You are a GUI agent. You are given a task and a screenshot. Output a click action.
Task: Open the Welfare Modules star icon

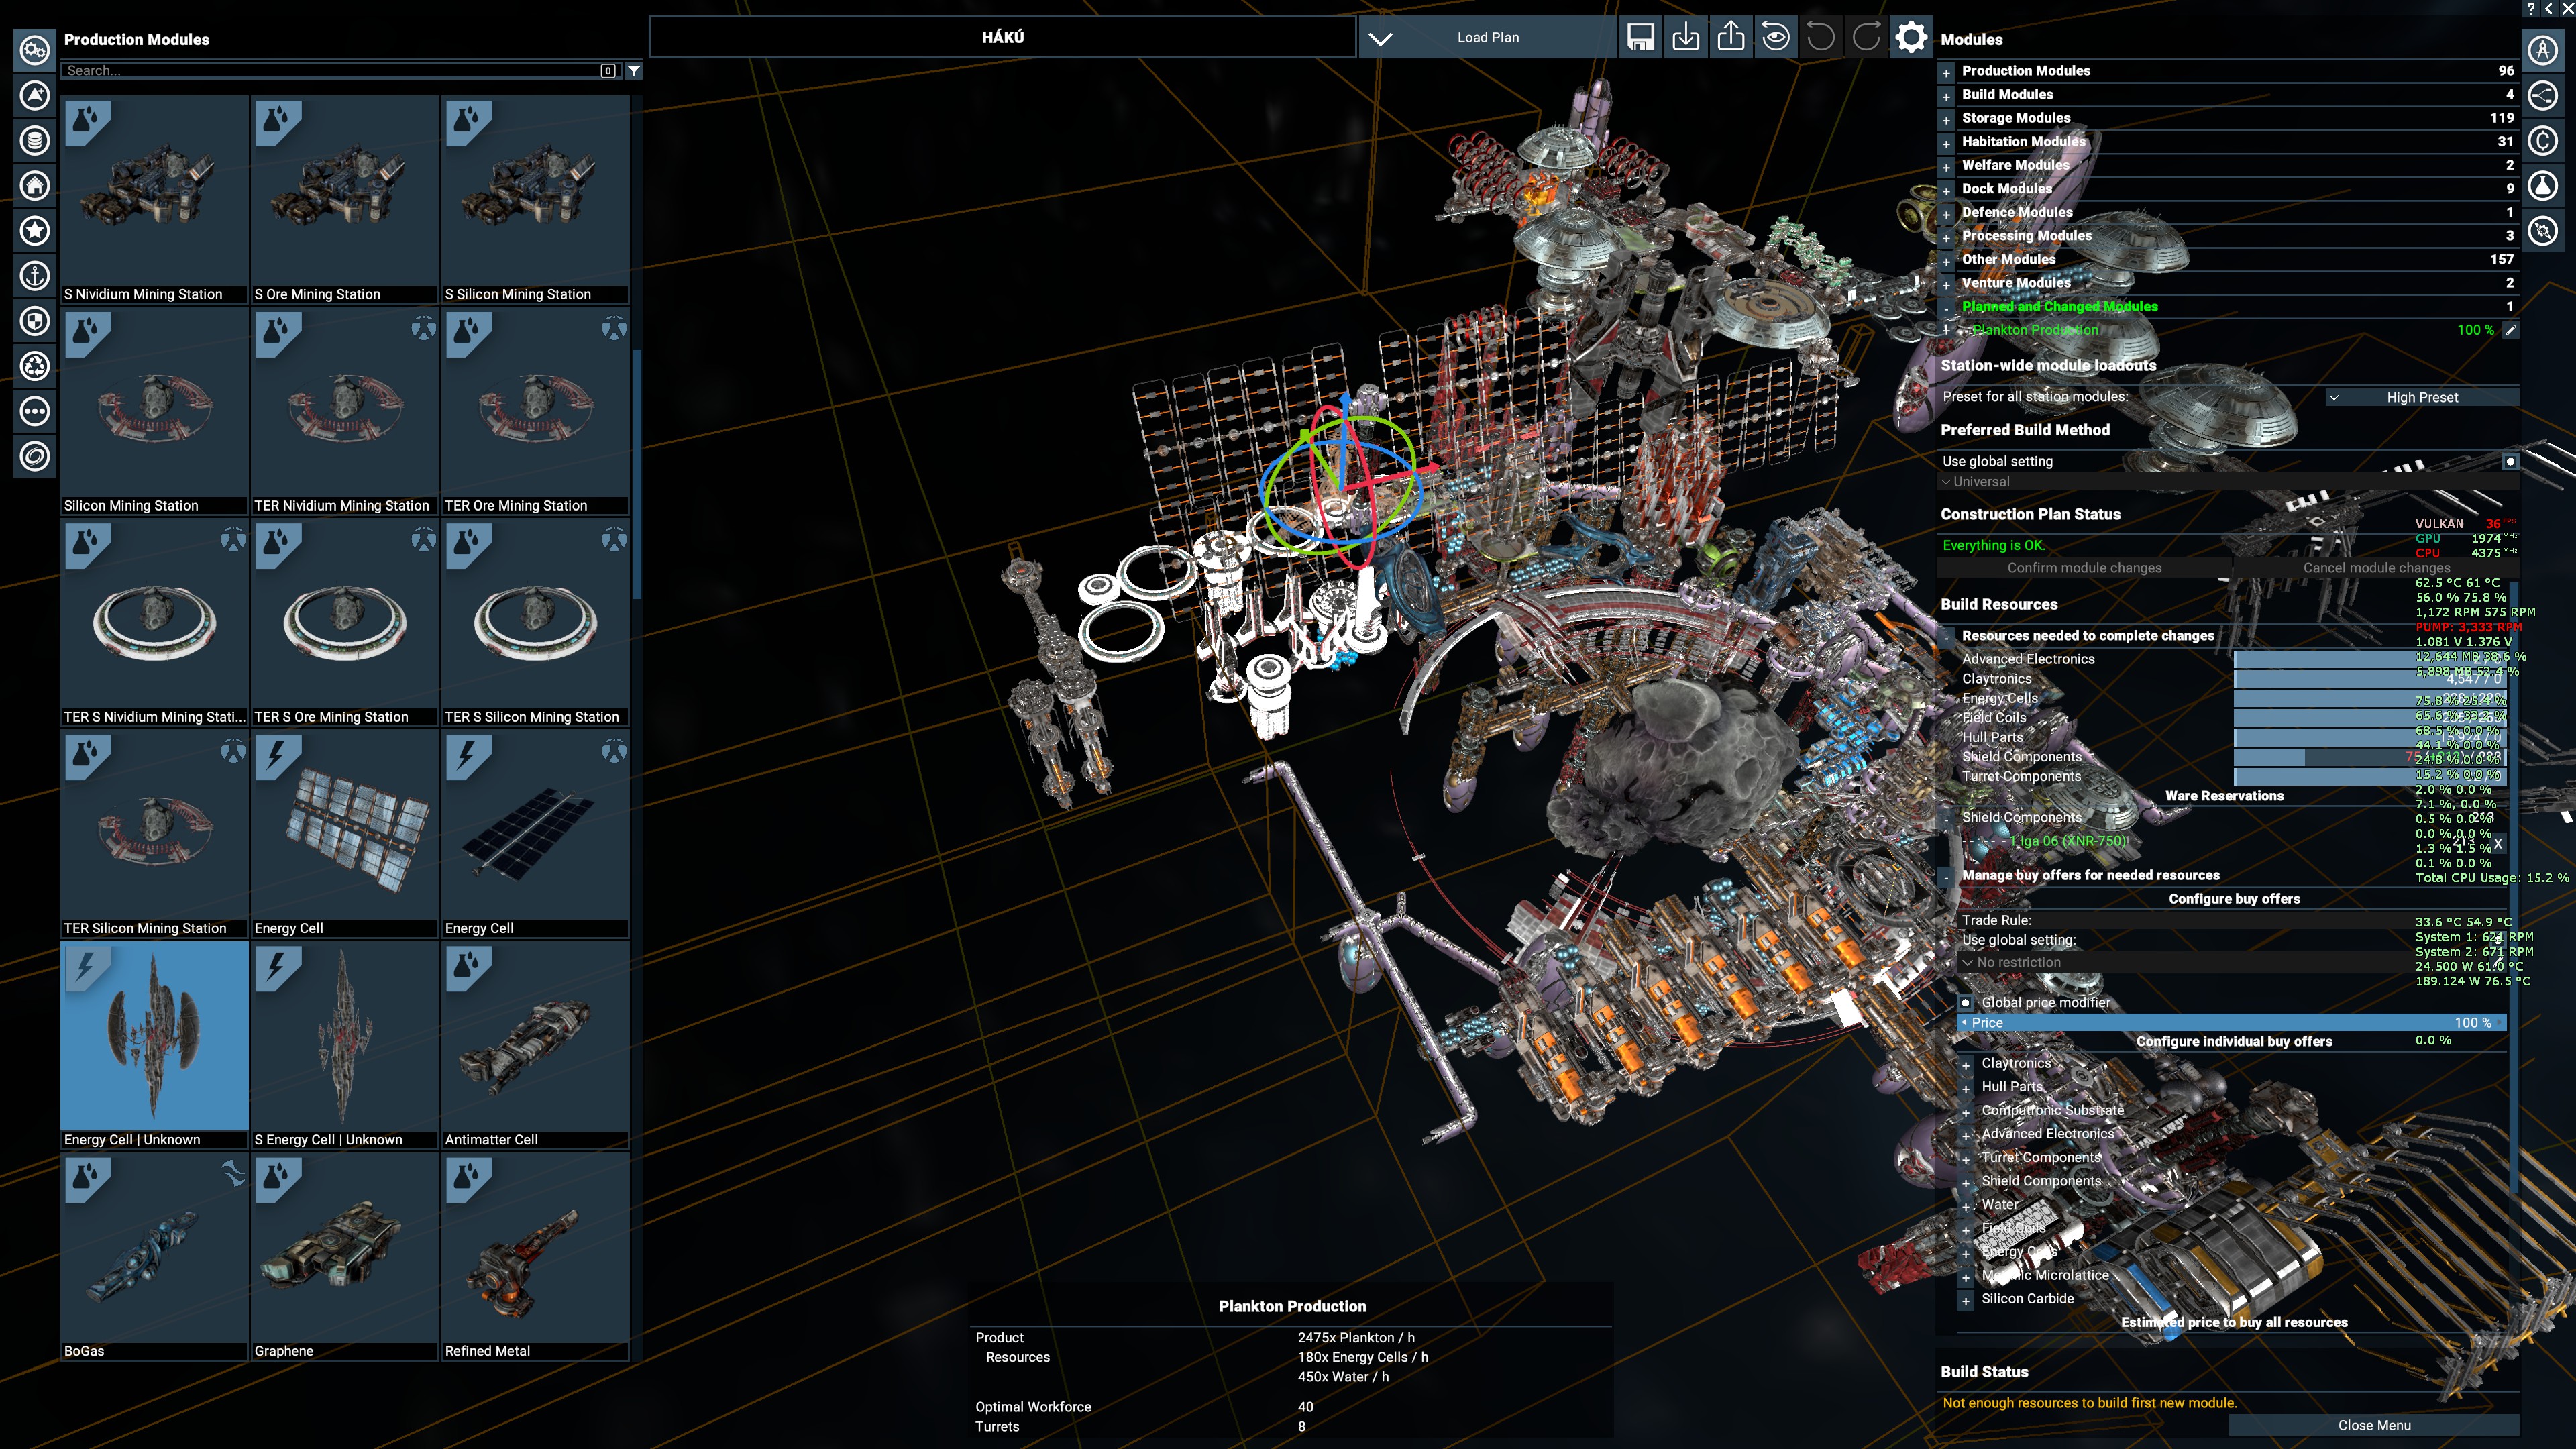pyautogui.click(x=35, y=231)
